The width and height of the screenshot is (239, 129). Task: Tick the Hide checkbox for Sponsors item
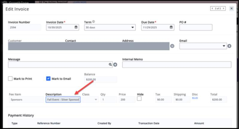click(139, 99)
